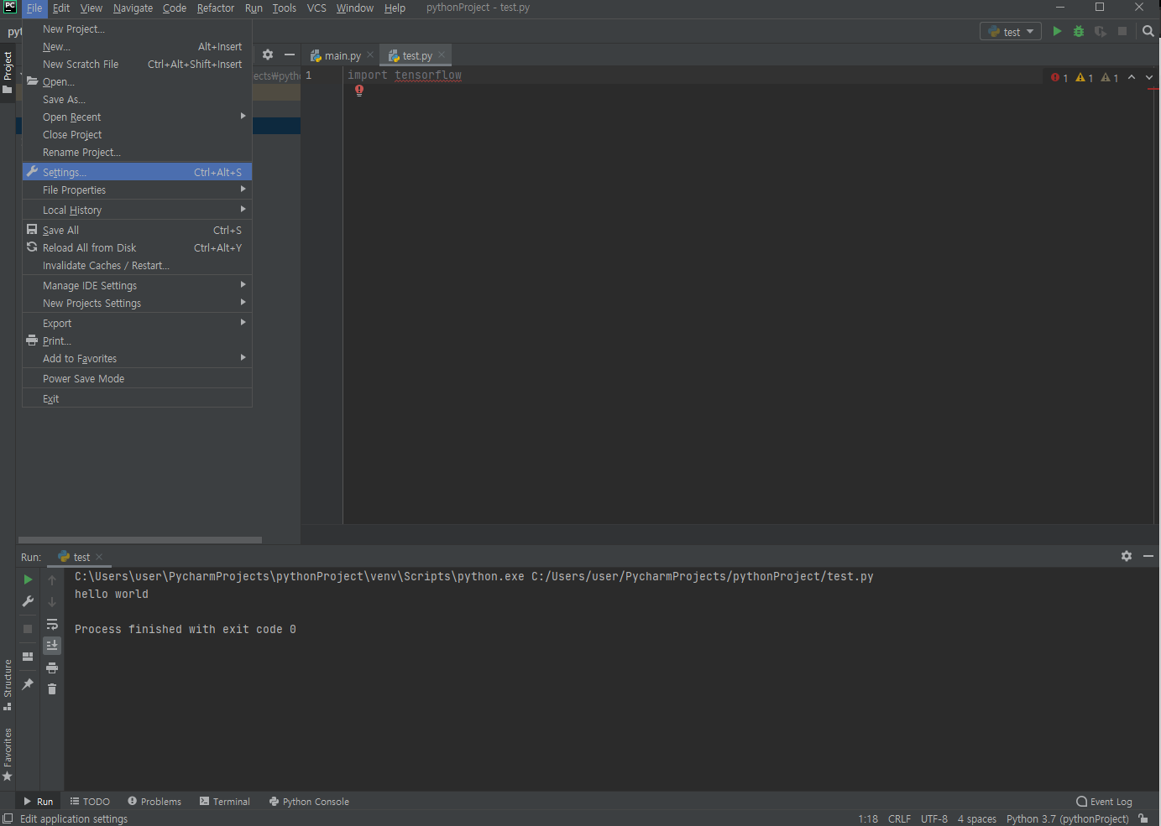Open the Problems tool window

point(154,802)
